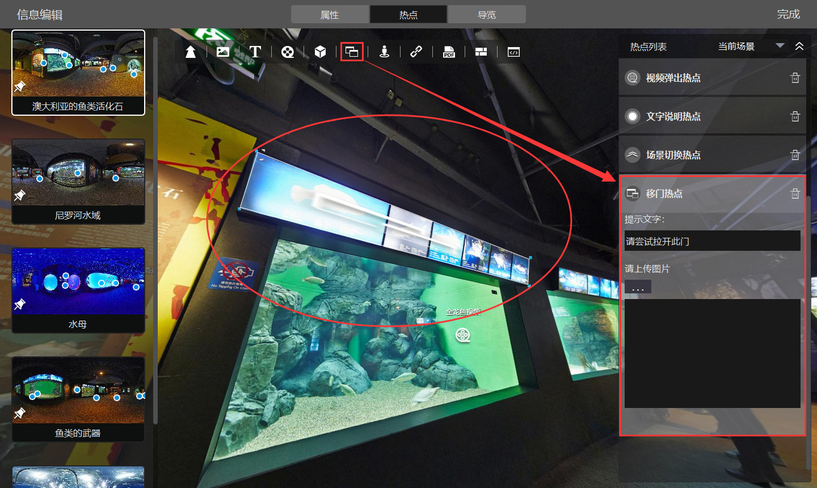This screenshot has height=488, width=817.
Task: Select the sliding door hotspot tool
Action: click(x=352, y=52)
